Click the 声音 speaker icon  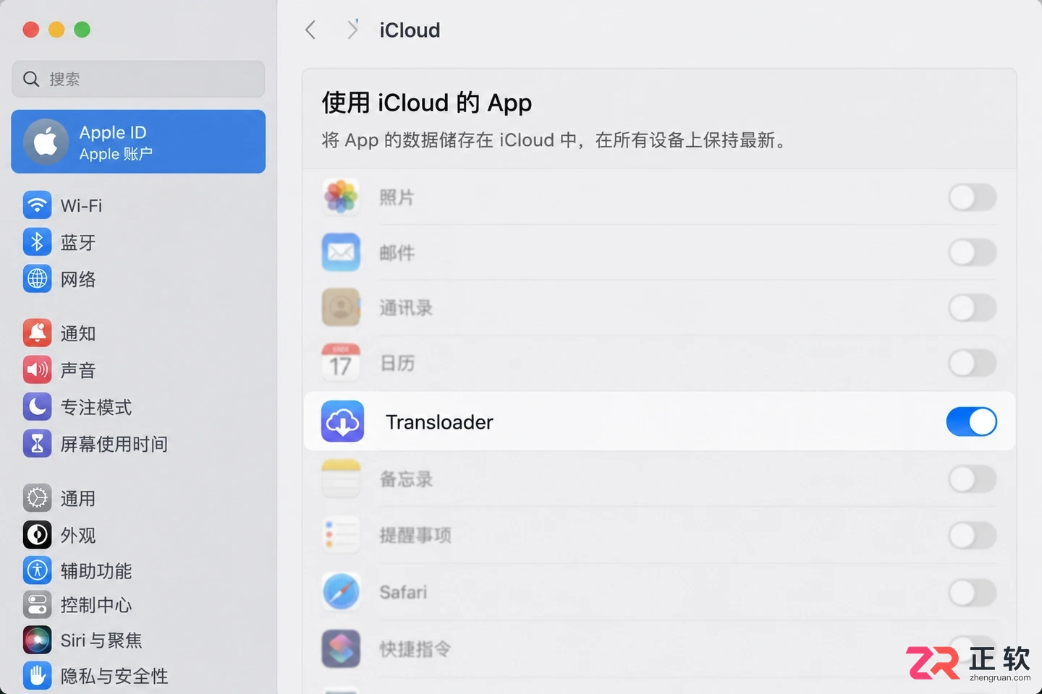(37, 370)
